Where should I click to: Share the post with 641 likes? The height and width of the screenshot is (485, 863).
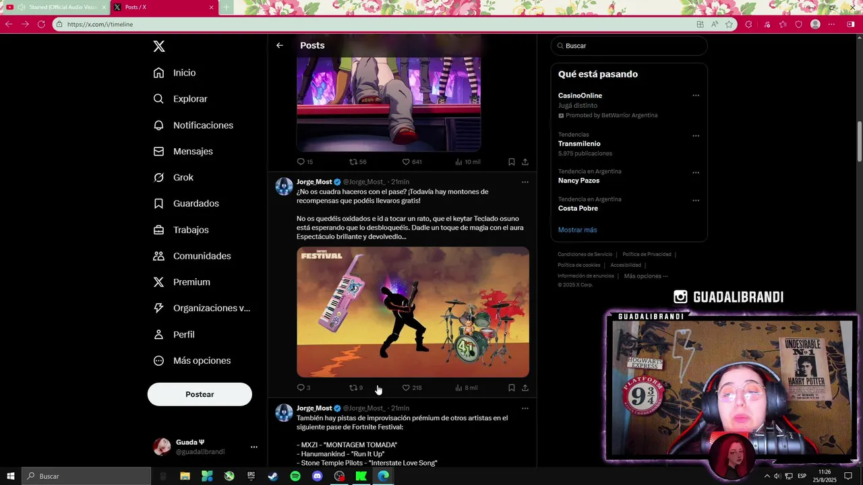525,162
